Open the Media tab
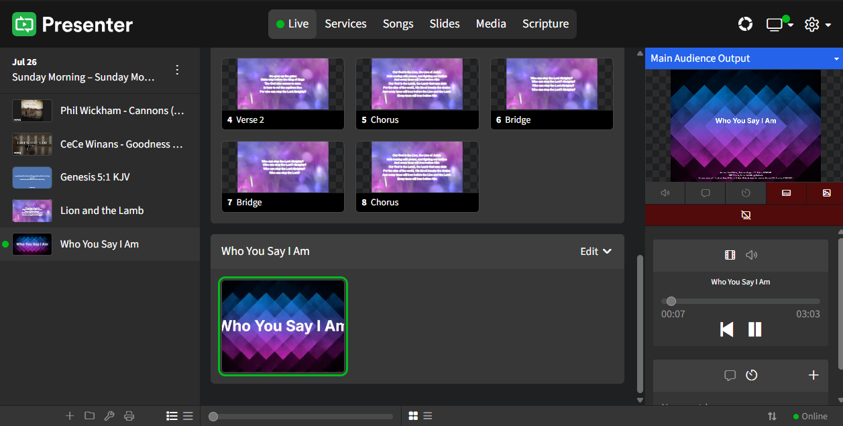This screenshot has width=843, height=426. [x=491, y=24]
